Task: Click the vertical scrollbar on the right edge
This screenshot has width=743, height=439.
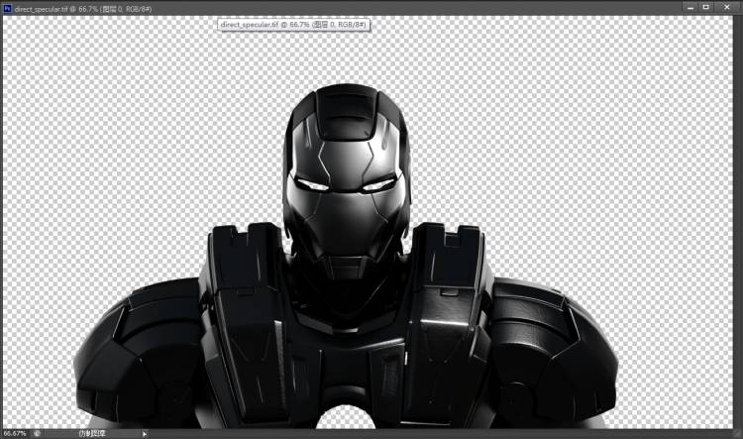Action: tap(737, 222)
